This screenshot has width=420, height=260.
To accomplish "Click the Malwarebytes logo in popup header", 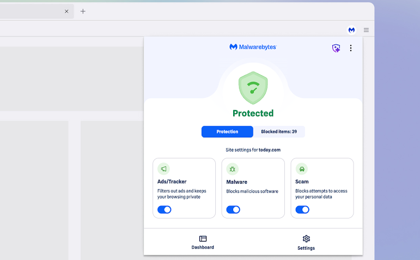I will (x=253, y=47).
